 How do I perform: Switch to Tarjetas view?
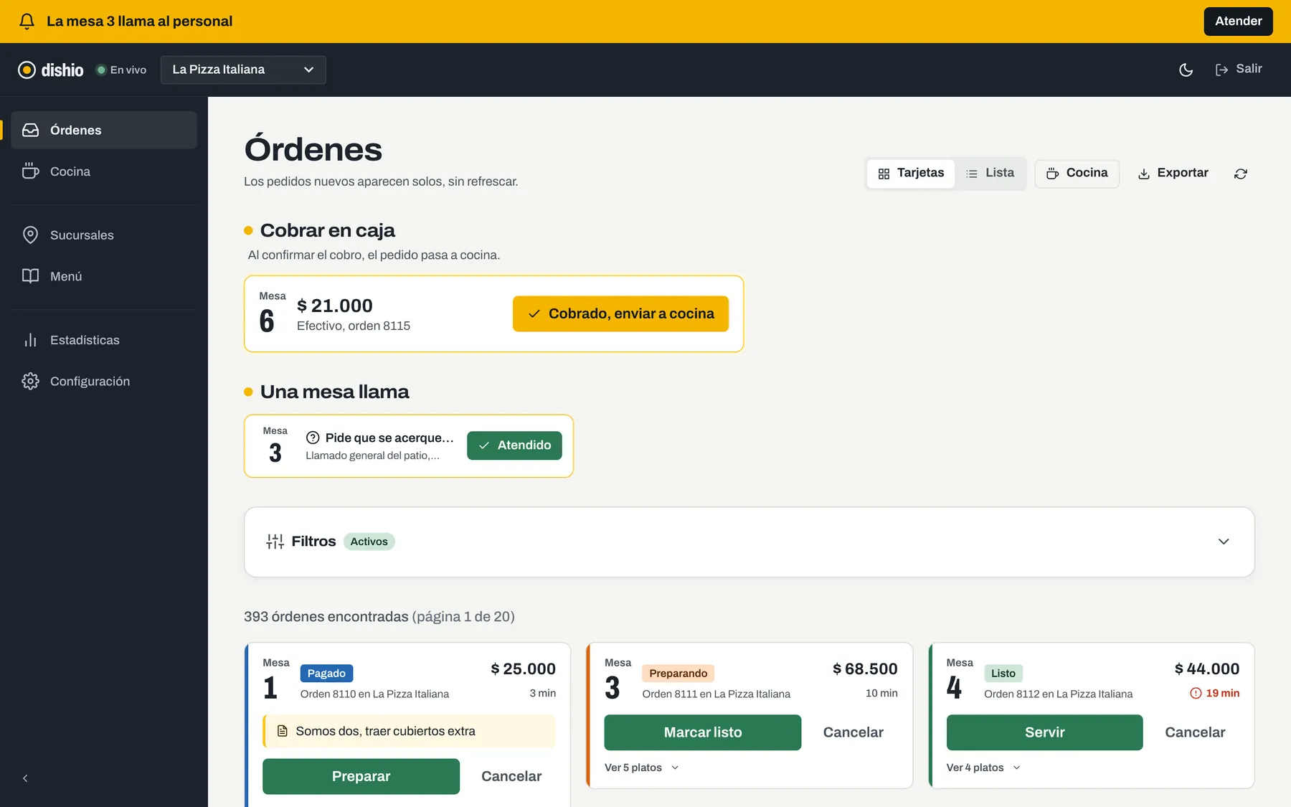(911, 174)
